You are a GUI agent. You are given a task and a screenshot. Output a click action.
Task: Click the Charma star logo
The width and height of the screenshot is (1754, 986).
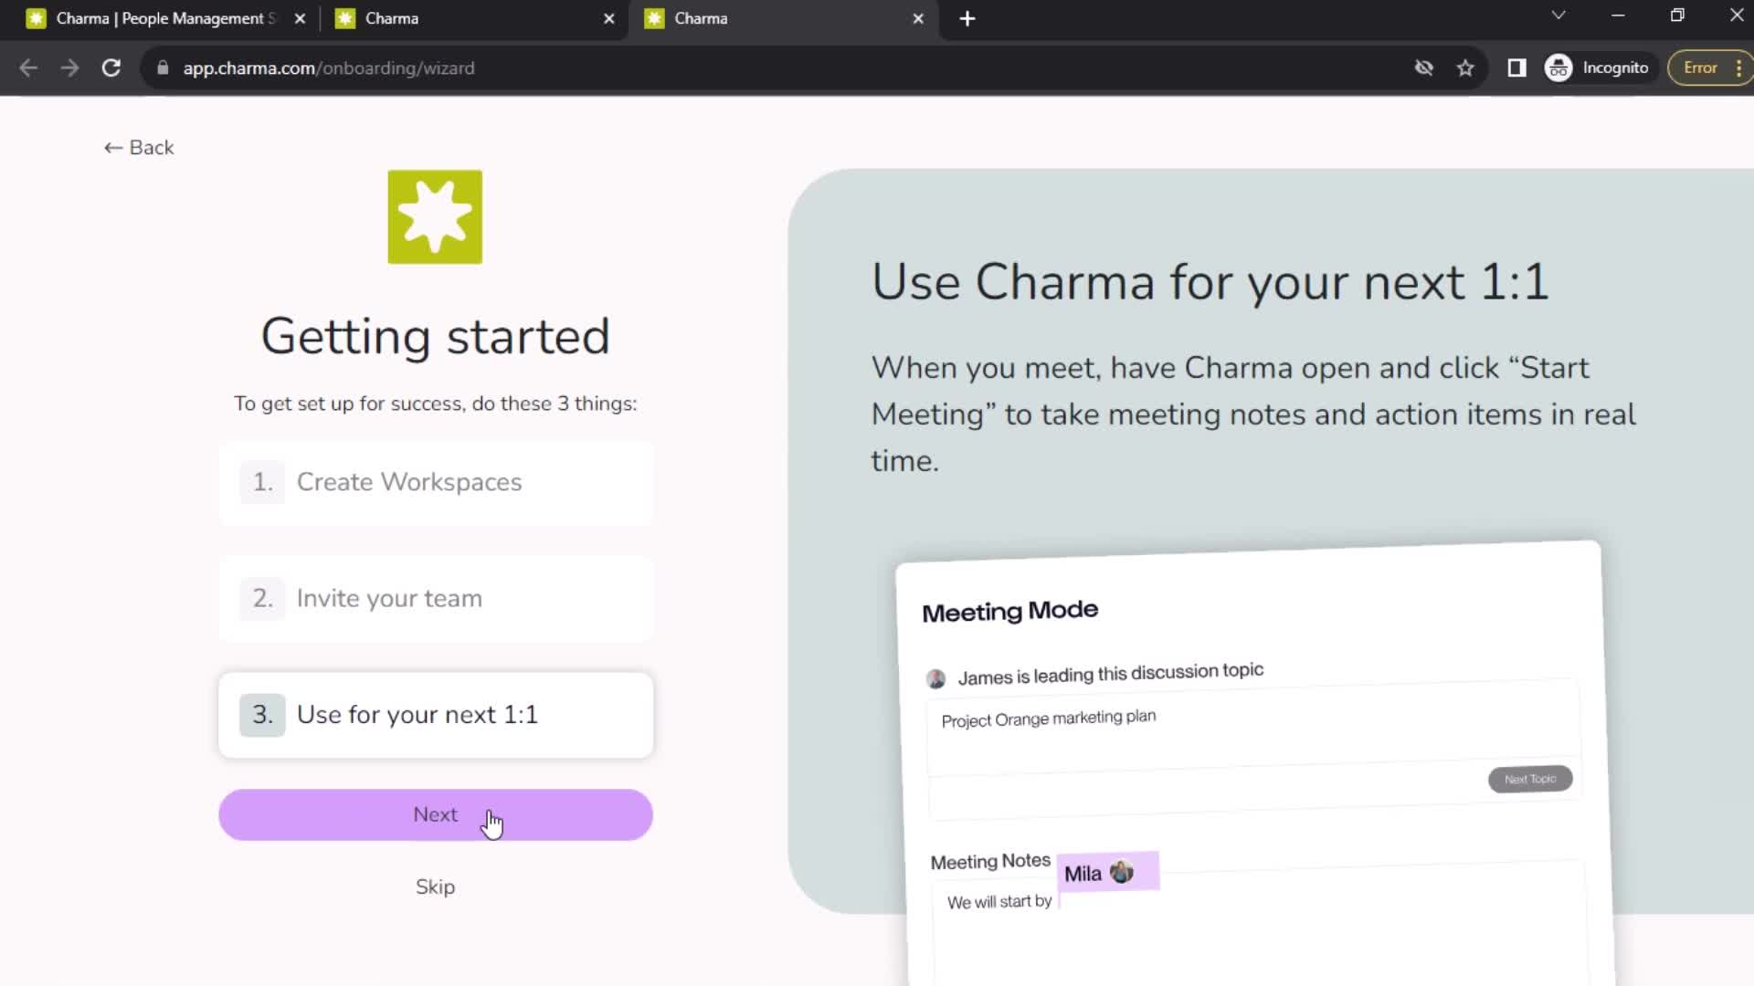click(435, 217)
